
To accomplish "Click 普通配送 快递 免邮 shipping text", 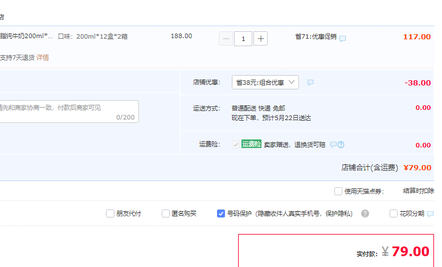I will coord(258,108).
